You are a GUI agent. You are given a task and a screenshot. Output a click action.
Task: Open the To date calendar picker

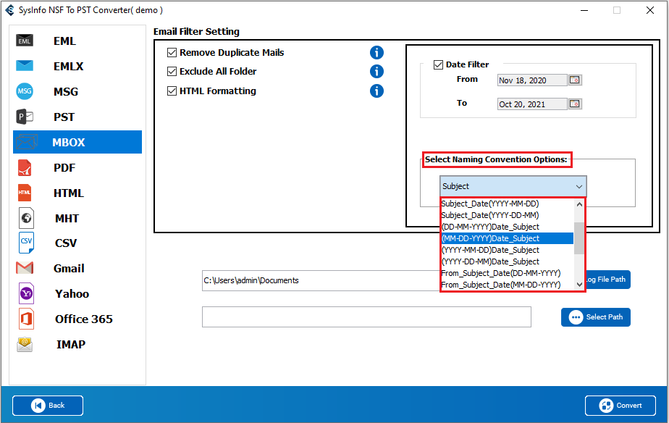click(x=575, y=104)
